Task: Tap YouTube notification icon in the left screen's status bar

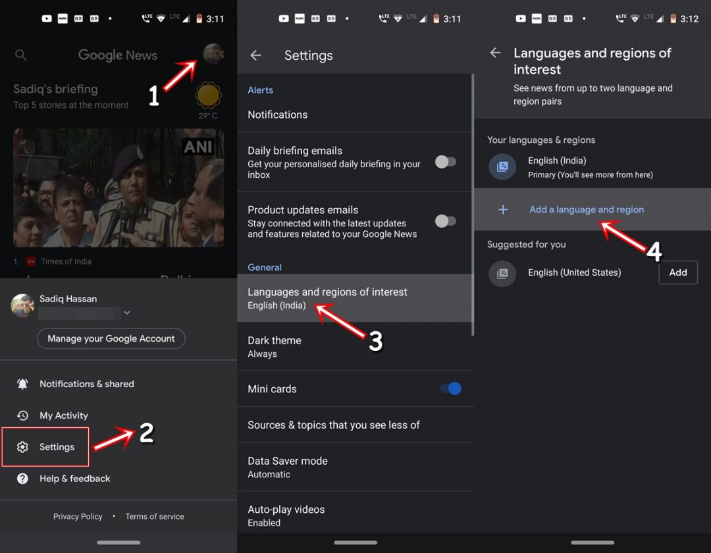Action: (x=47, y=18)
